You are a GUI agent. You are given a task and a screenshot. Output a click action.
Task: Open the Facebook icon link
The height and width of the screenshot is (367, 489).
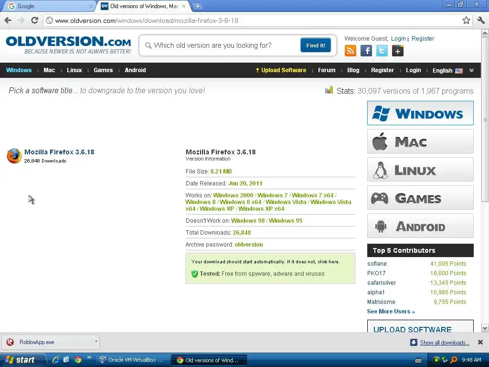pos(366,51)
